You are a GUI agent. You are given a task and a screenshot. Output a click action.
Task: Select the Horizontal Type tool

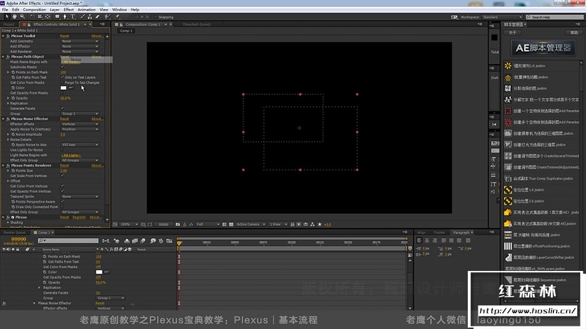pyautogui.click(x=73, y=17)
